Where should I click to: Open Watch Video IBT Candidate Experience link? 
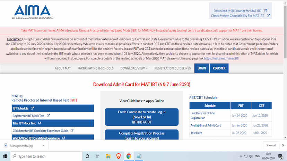tap(36, 138)
